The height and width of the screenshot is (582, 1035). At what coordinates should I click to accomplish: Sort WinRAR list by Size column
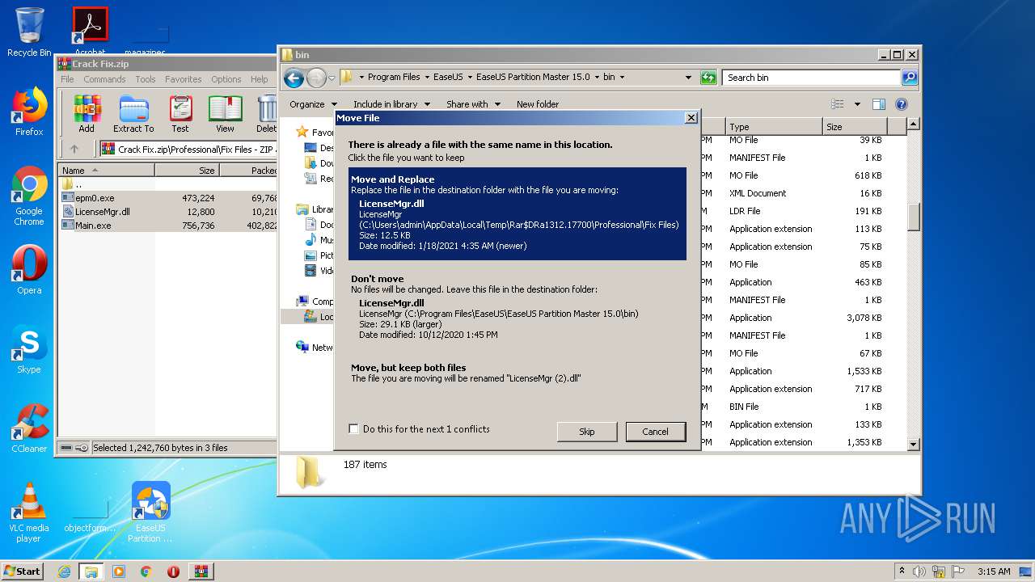[187, 171]
